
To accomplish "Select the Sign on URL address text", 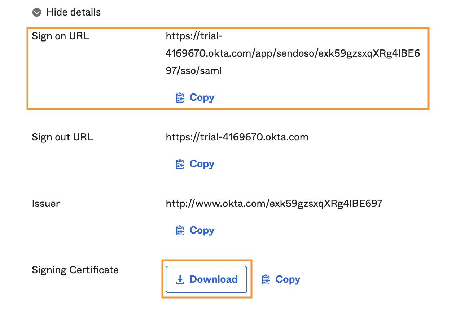I will 293,53.
